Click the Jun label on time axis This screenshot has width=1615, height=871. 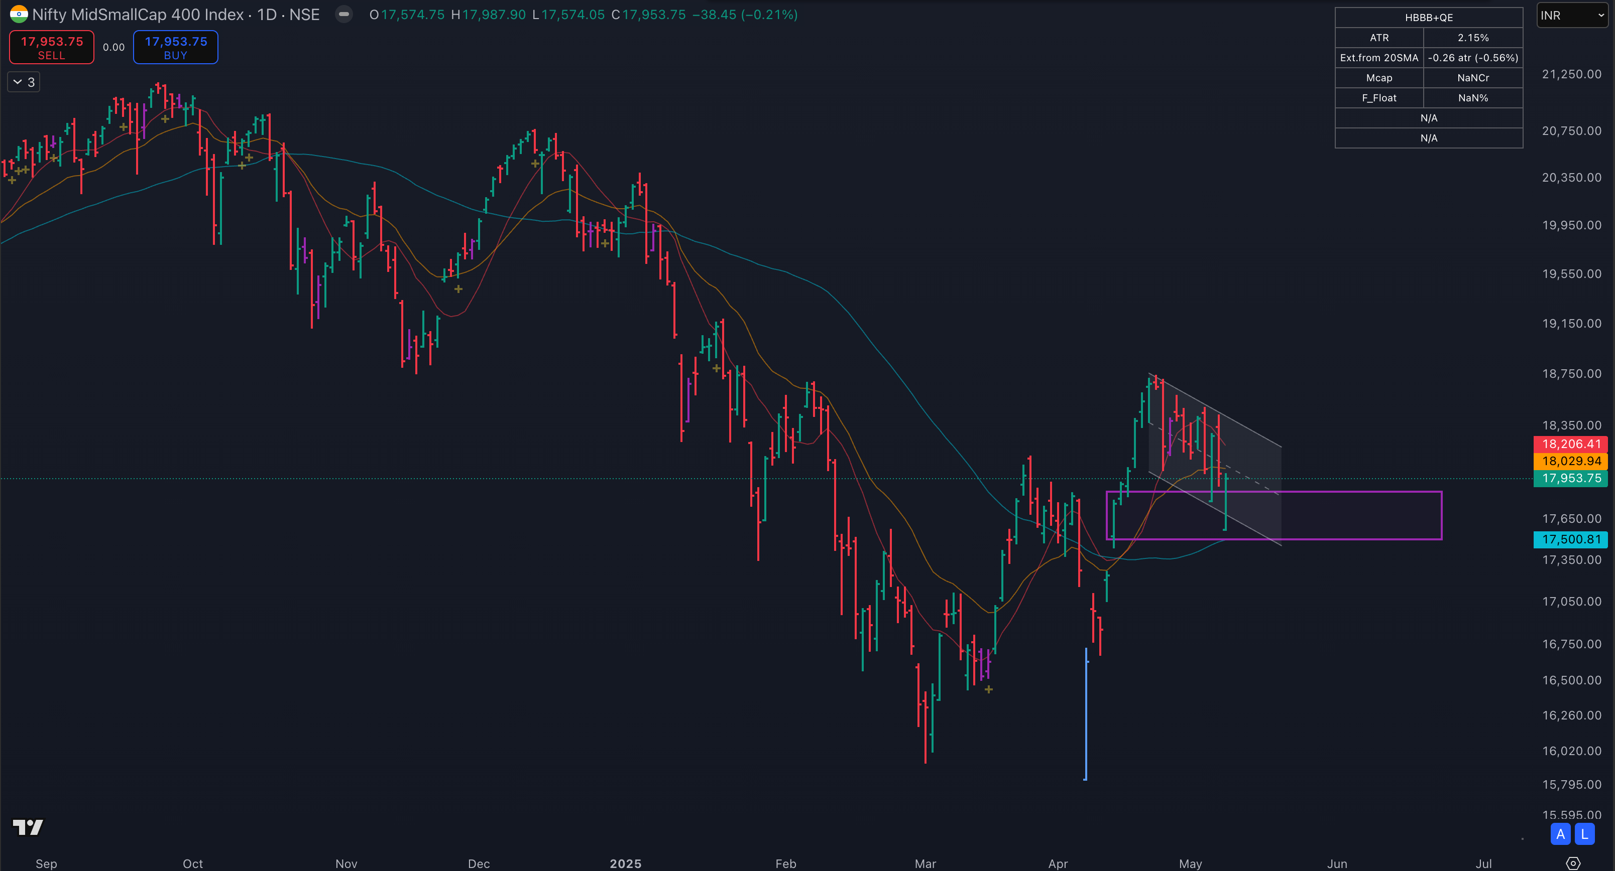click(x=1337, y=863)
